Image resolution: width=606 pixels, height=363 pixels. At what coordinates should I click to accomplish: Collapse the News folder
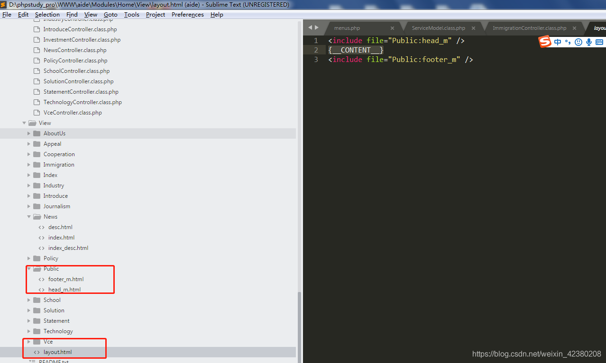tap(29, 217)
